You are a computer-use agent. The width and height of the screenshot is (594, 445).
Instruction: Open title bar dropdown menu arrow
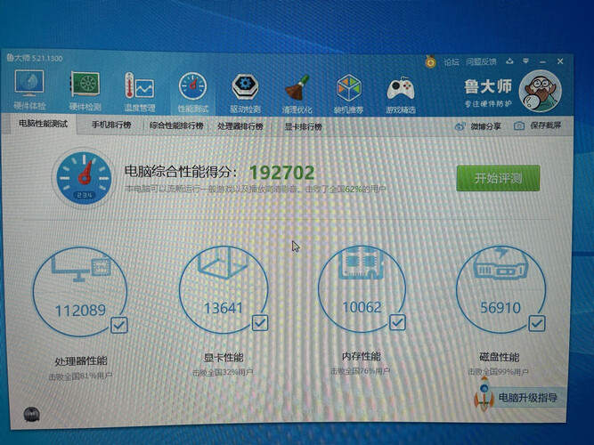tap(525, 61)
